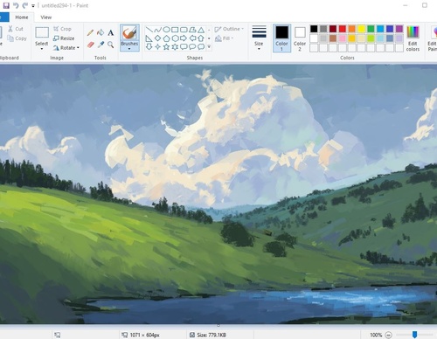Choose the Hexagon shape
The image size is (437, 339).
(x=175, y=38)
